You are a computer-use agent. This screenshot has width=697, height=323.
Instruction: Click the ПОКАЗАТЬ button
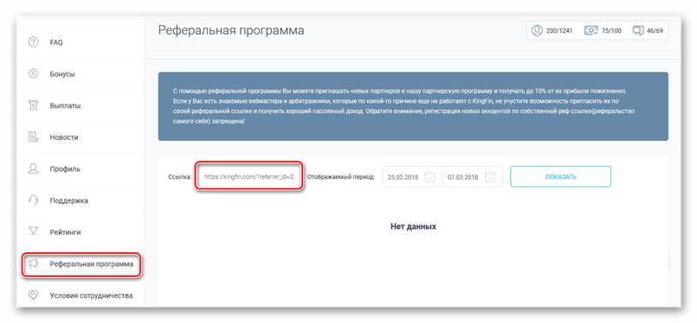click(x=560, y=176)
